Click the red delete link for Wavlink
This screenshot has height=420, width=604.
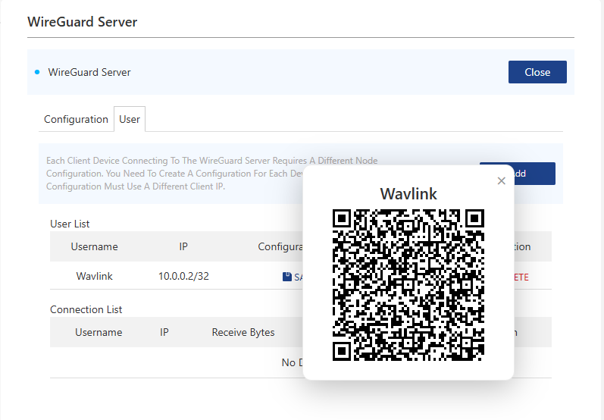[x=521, y=277]
